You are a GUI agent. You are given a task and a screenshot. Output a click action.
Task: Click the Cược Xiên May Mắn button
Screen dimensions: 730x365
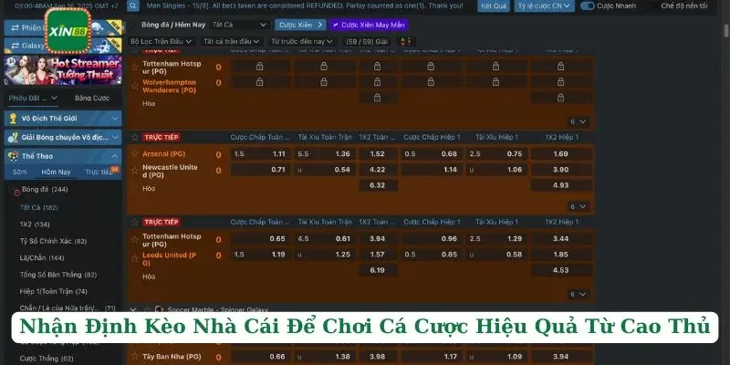369,25
